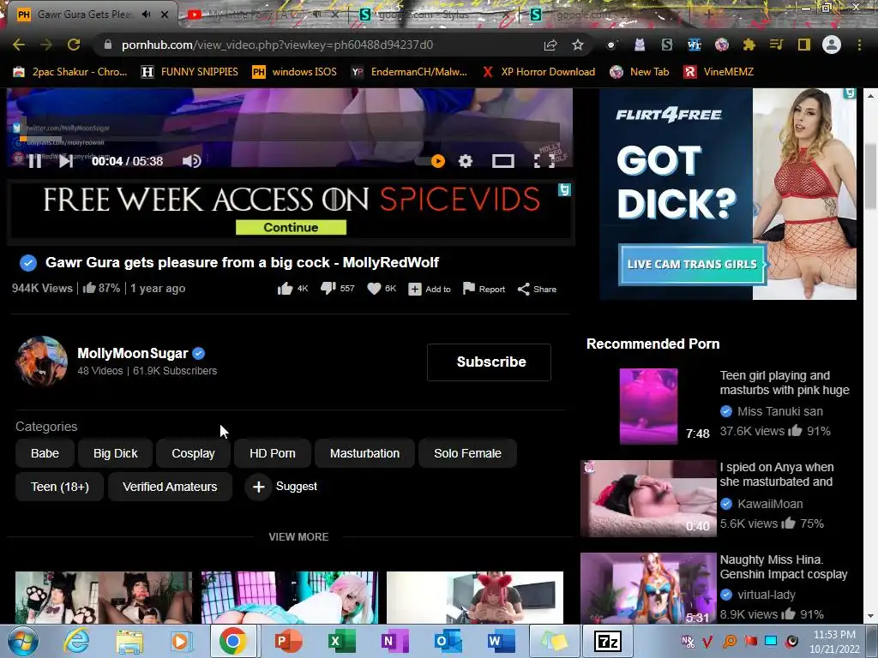Toggle the Chrome side panel icon
878x658 pixels.
point(804,45)
